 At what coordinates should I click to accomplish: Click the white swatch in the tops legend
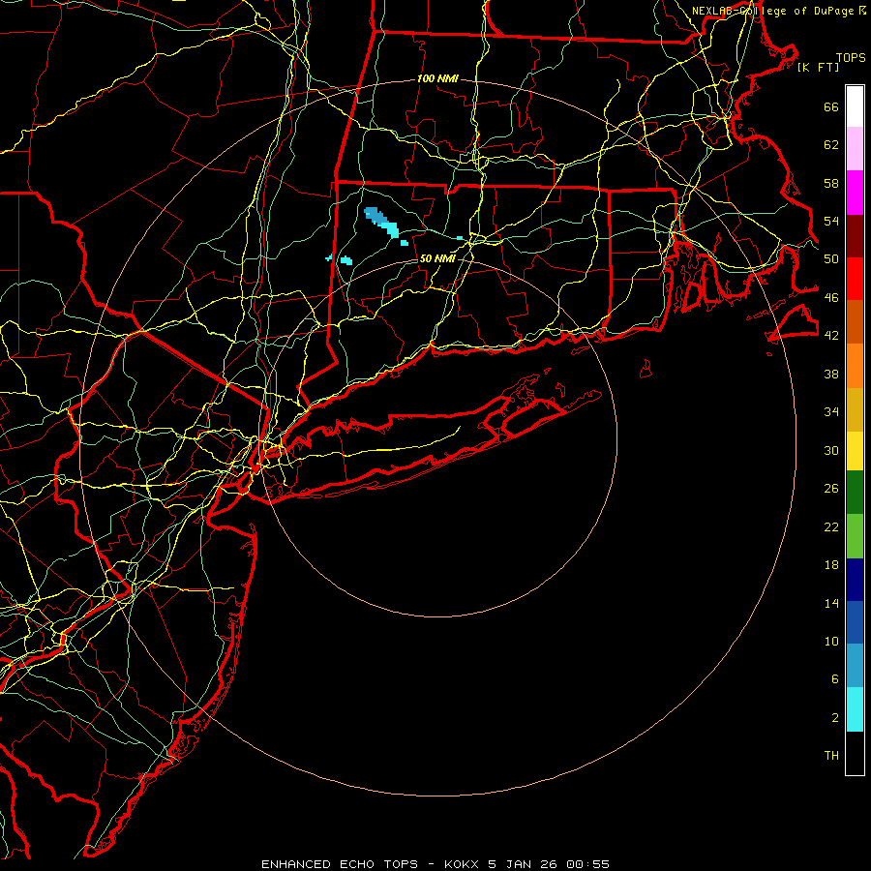[x=855, y=106]
